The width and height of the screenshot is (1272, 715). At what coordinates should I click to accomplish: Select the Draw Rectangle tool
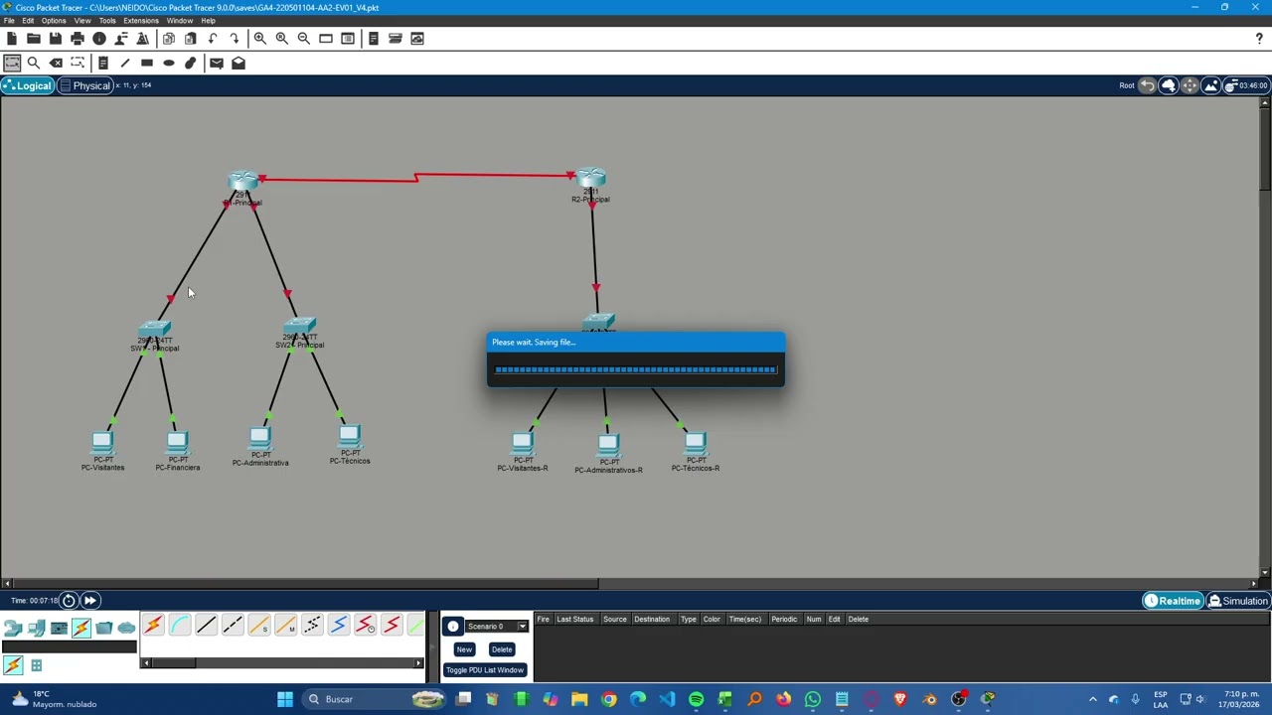coord(146,63)
